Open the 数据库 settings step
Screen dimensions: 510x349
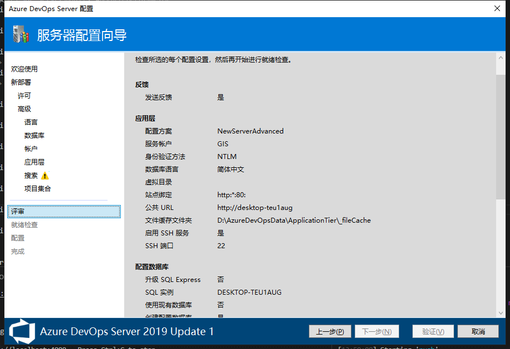click(34, 136)
